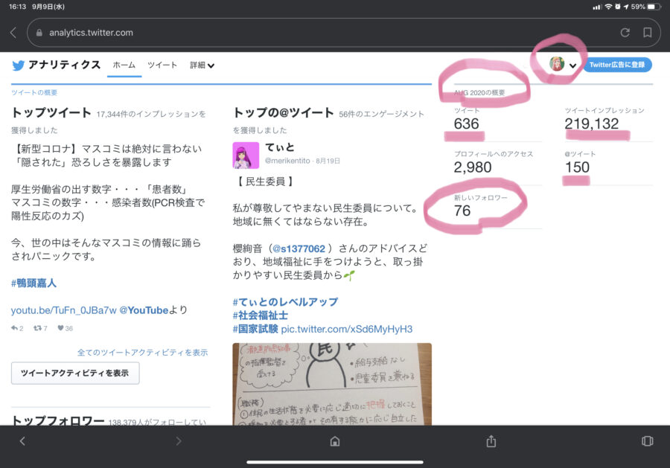Open 全てのツイートアクティビティを表示 link

142,353
